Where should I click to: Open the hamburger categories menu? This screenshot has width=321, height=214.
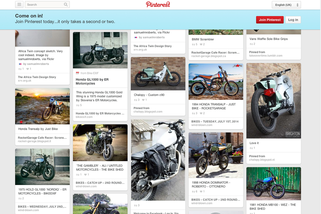click(19, 5)
